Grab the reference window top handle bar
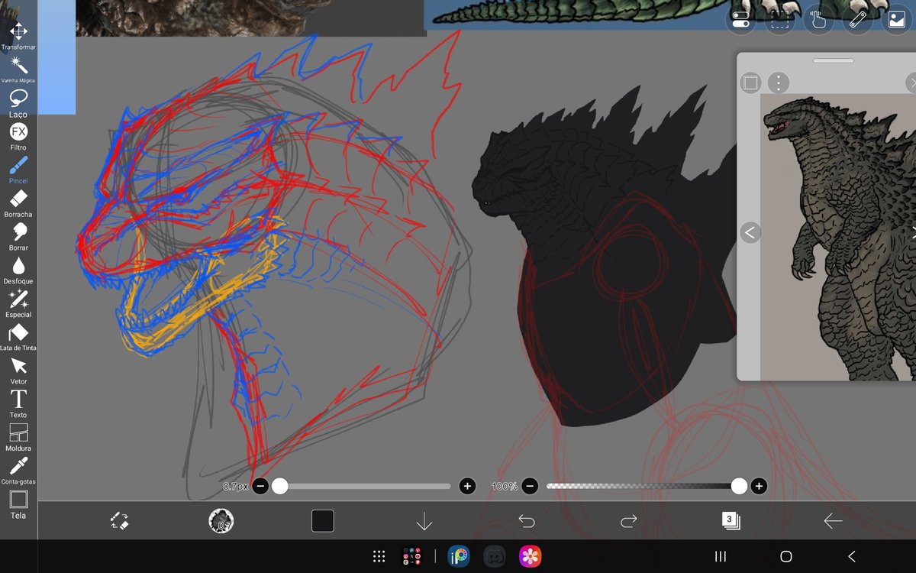This screenshot has width=916, height=573. [x=834, y=60]
